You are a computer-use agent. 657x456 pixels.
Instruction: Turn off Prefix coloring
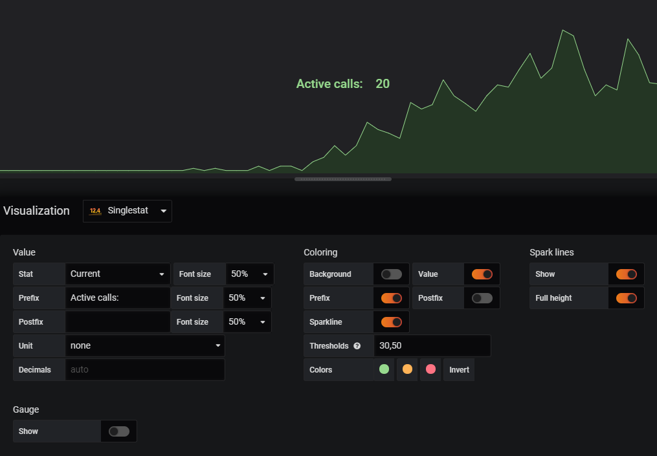391,298
